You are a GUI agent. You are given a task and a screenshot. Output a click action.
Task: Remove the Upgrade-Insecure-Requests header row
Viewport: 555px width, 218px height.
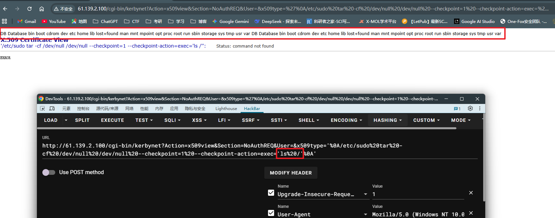pos(471,193)
